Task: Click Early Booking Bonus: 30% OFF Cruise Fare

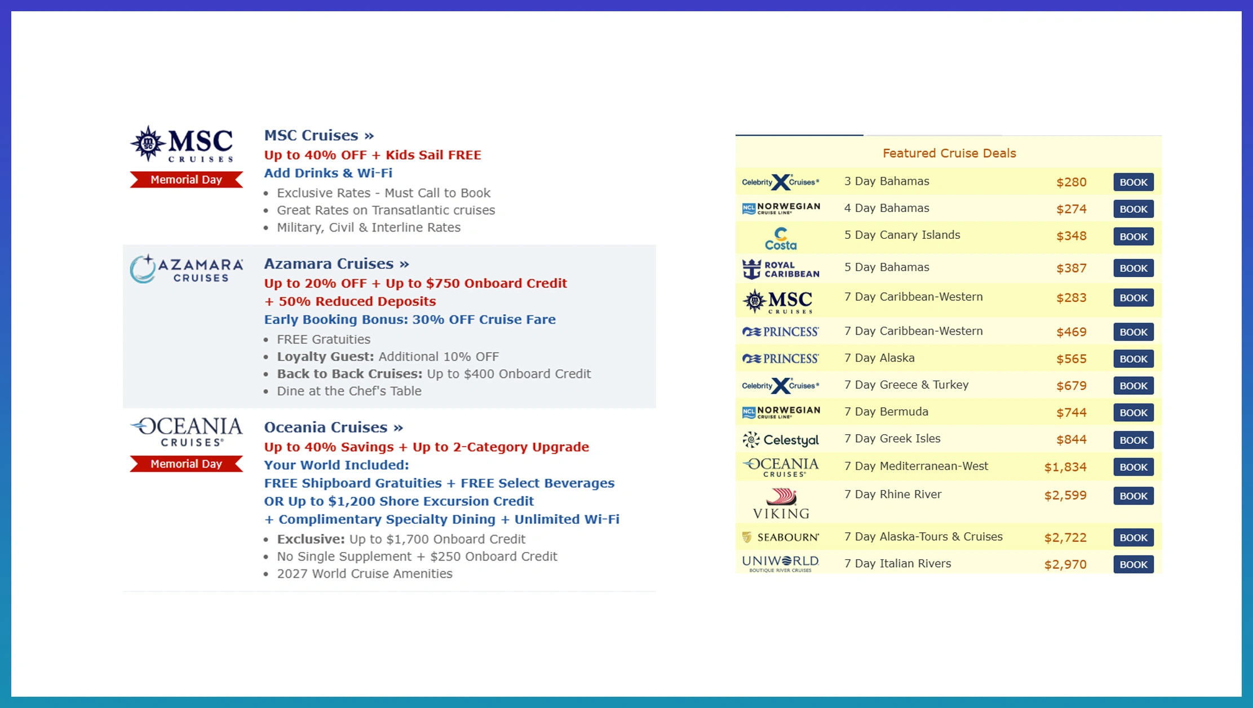Action: click(x=410, y=319)
